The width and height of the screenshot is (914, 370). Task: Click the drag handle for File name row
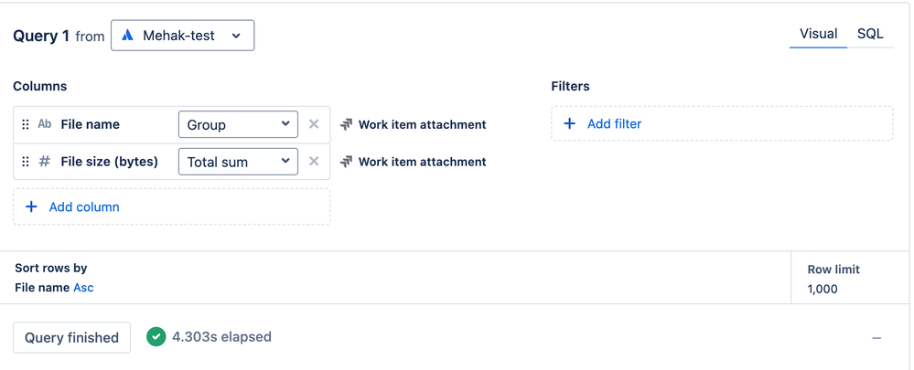pyautogui.click(x=26, y=124)
